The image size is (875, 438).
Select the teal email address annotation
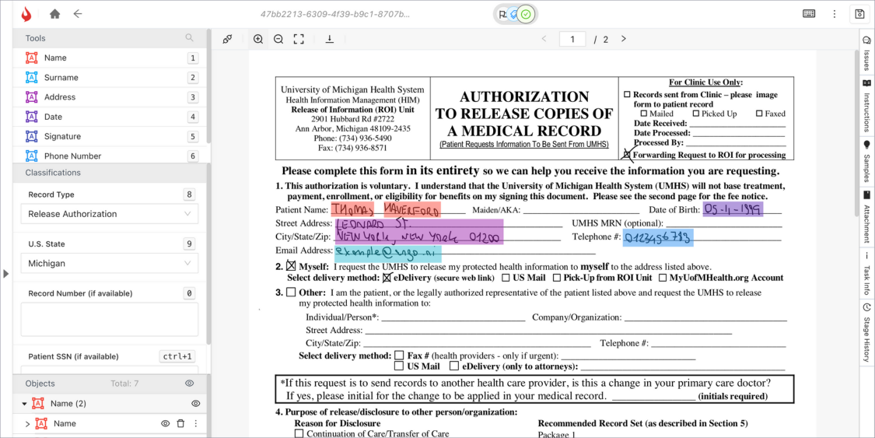[388, 254]
